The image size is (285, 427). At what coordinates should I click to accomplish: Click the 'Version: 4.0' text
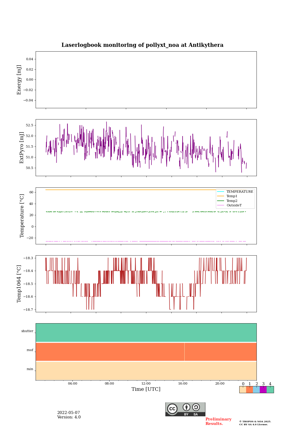[69, 417]
